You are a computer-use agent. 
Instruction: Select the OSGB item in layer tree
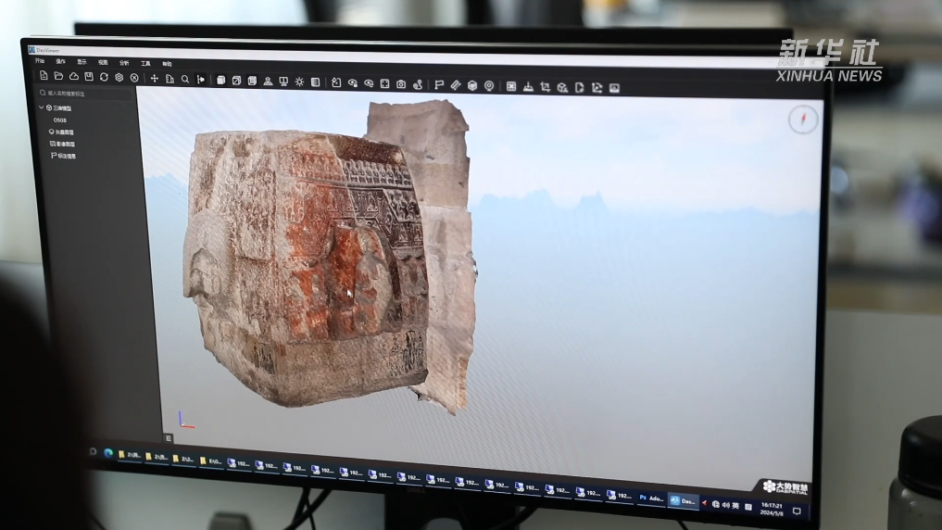pos(60,120)
